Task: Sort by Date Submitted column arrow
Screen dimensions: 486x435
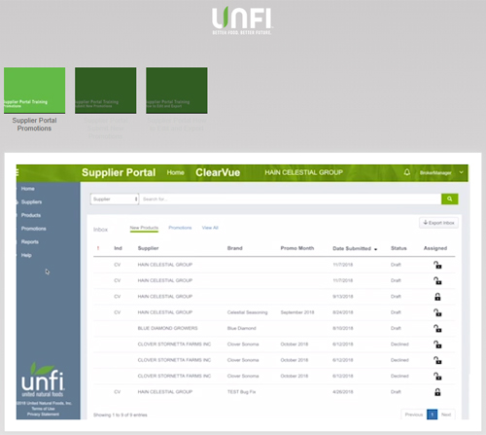Action: coord(376,249)
